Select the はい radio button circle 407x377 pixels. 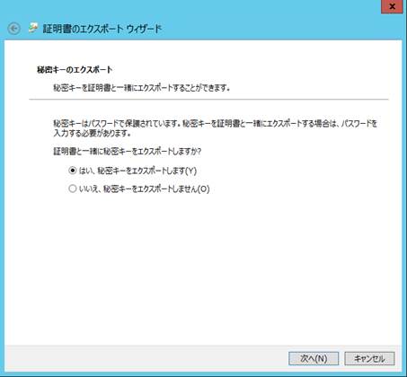click(x=73, y=171)
